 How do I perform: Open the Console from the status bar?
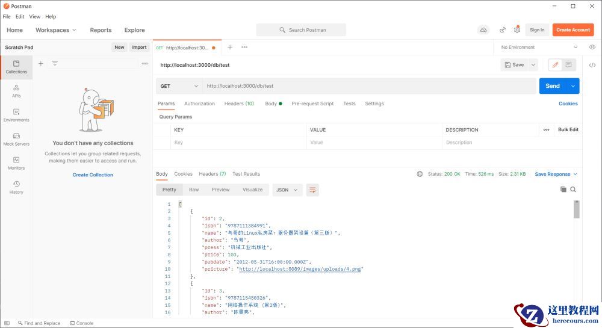(82, 323)
